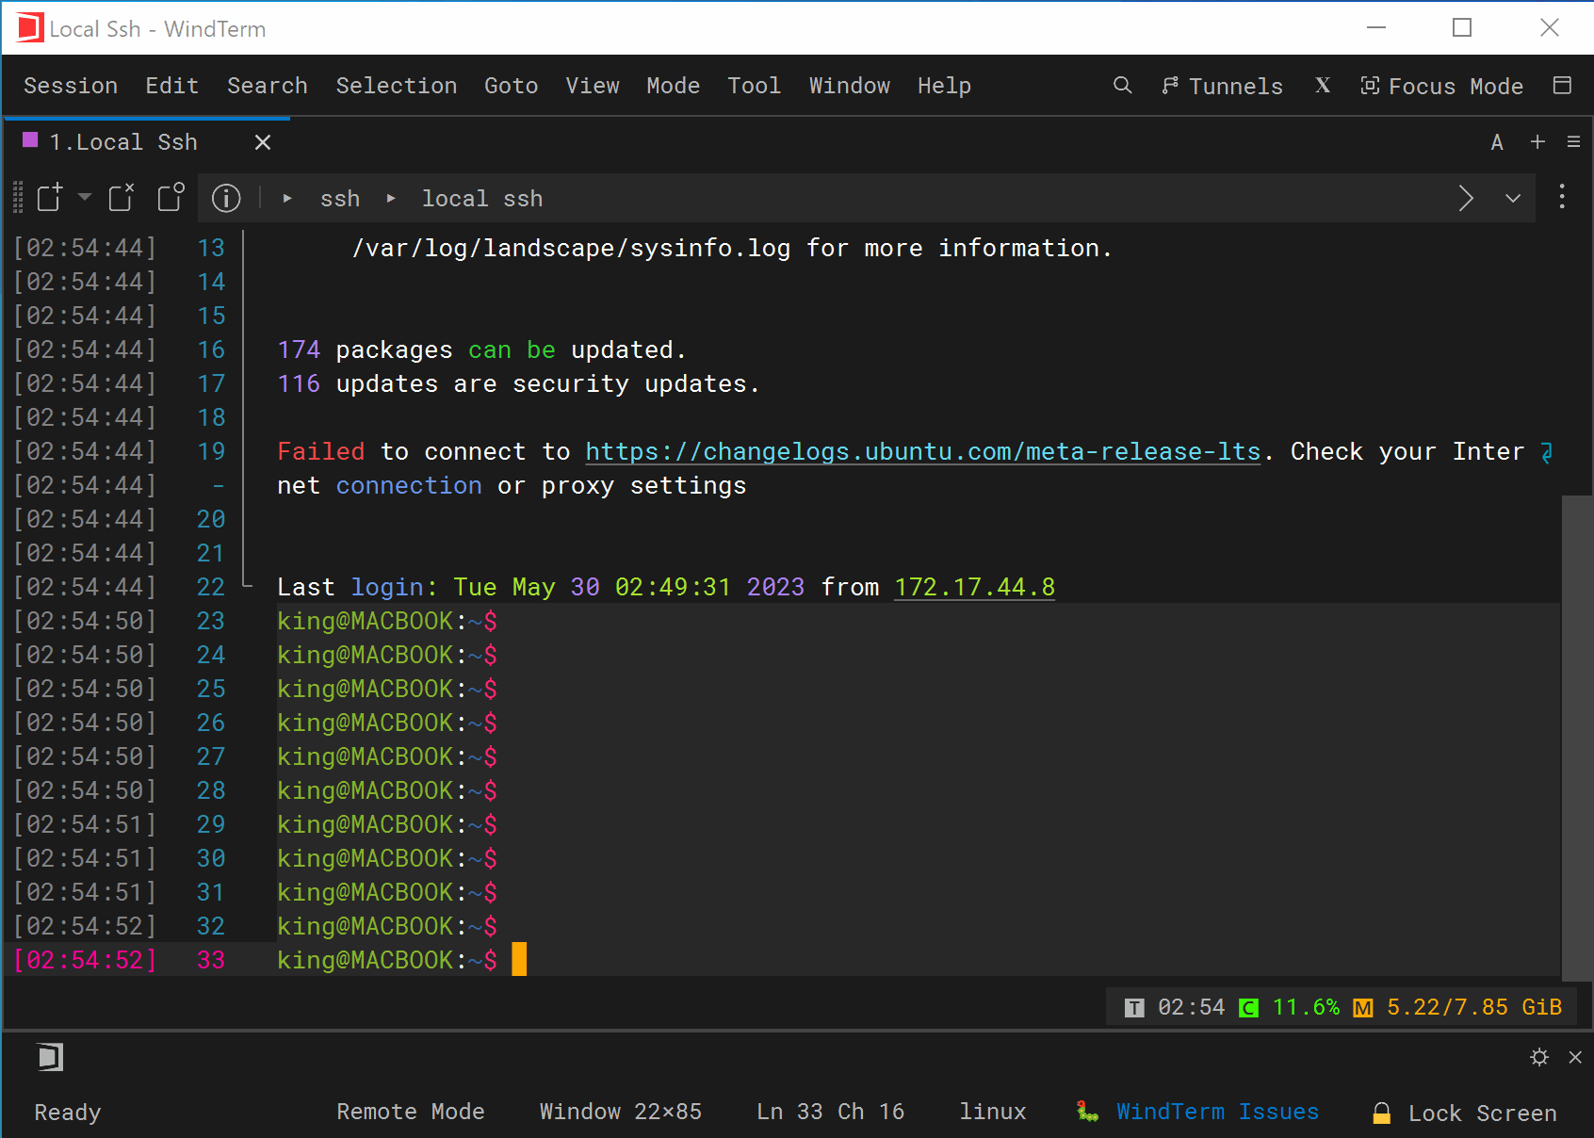Click the right chevron in address bar

click(x=1466, y=198)
